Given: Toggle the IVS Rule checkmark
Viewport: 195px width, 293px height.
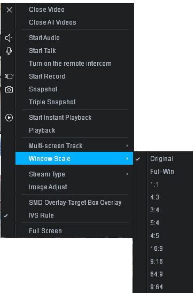Looking at the screenshot, I should (x=6, y=215).
